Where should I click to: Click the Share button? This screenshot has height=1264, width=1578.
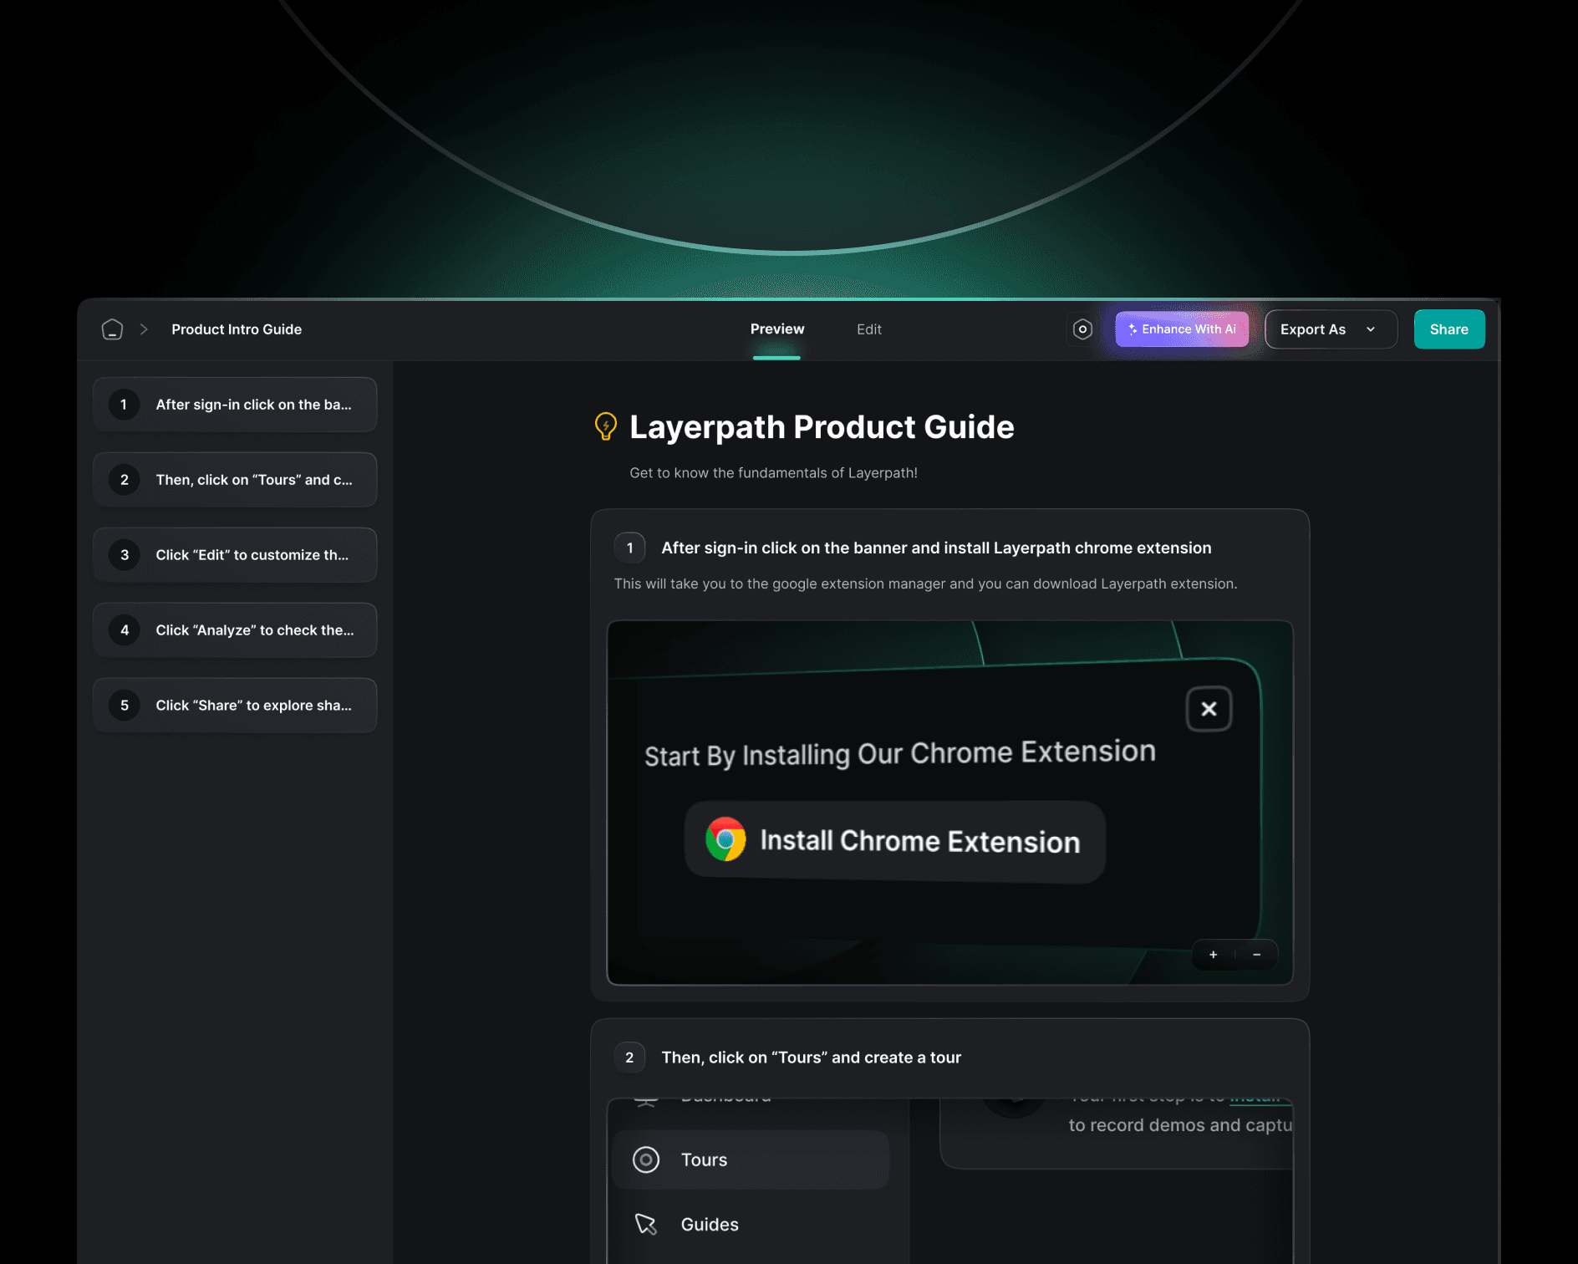point(1448,329)
